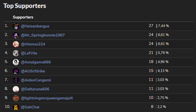Click Deltarune606's avatar icon
Viewport: 196px width, 112px height.
coord(16,89)
